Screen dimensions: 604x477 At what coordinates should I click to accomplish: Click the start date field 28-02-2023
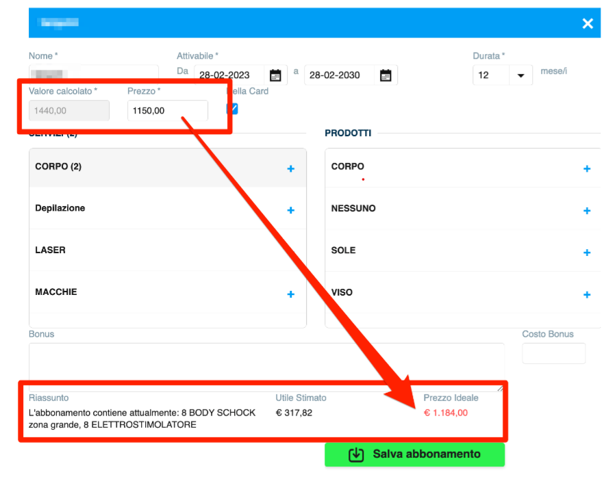[229, 75]
